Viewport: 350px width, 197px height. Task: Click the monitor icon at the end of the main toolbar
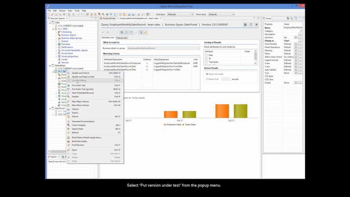[148, 14]
